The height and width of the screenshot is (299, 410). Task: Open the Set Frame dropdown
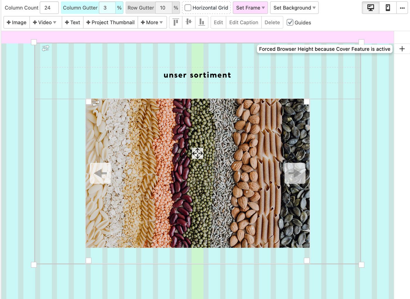click(x=250, y=8)
